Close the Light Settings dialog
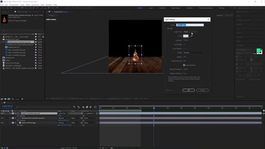The width and height of the screenshot is (265, 149). (208, 19)
